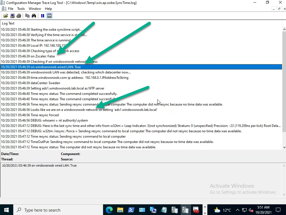The width and height of the screenshot is (286, 215).
Task: Open the Tools menu
Action: (x=21, y=9)
